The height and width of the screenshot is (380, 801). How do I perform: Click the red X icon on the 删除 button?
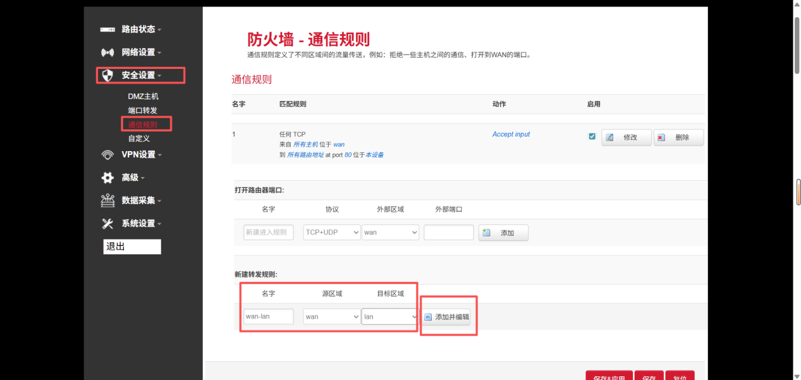pos(662,136)
